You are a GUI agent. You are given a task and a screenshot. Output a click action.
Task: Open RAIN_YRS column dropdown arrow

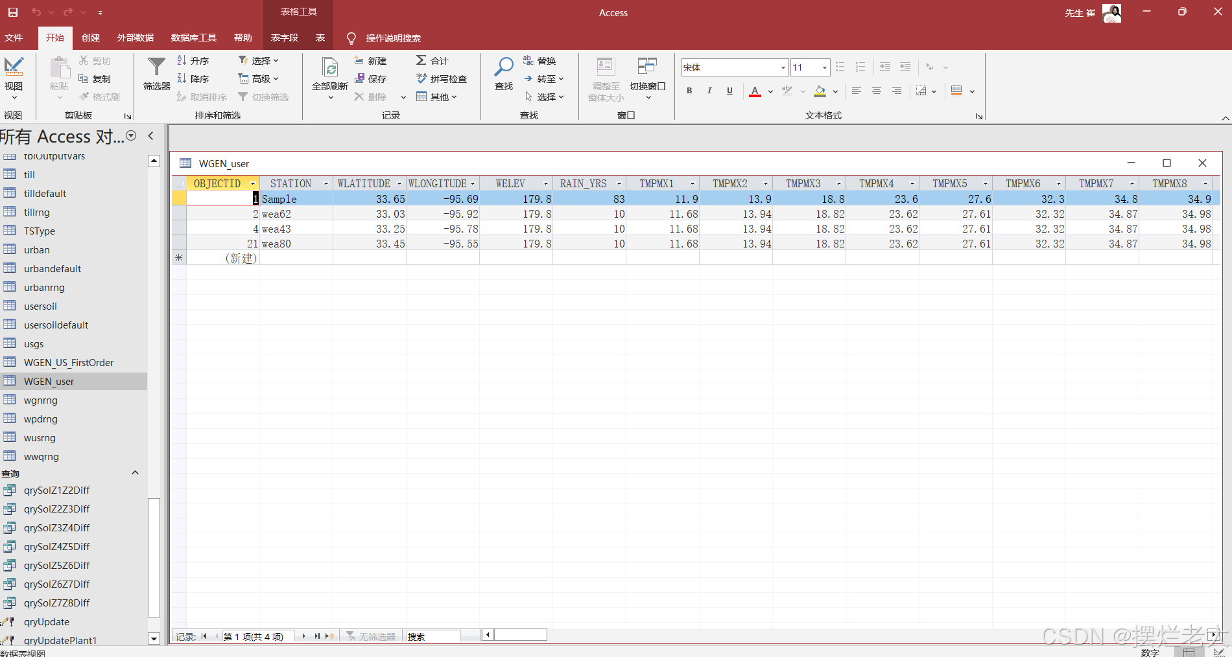pyautogui.click(x=619, y=184)
